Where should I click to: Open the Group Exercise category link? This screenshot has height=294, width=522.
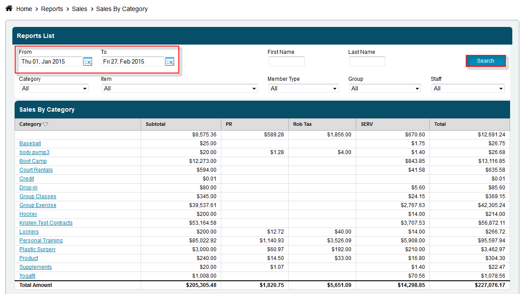pyautogui.click(x=37, y=205)
